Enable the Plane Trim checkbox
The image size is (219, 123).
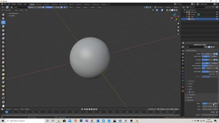pos(217,74)
